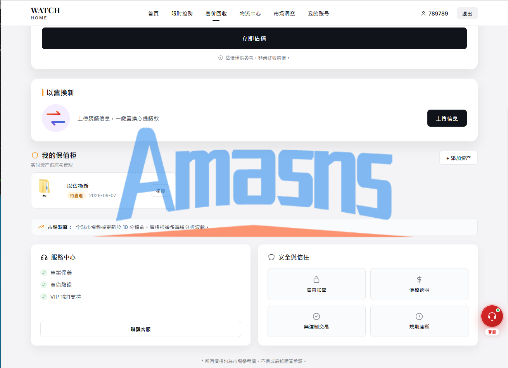508x368 pixels.
Task: Click the trend arrow icon by 市場洞察
Action: click(41, 227)
